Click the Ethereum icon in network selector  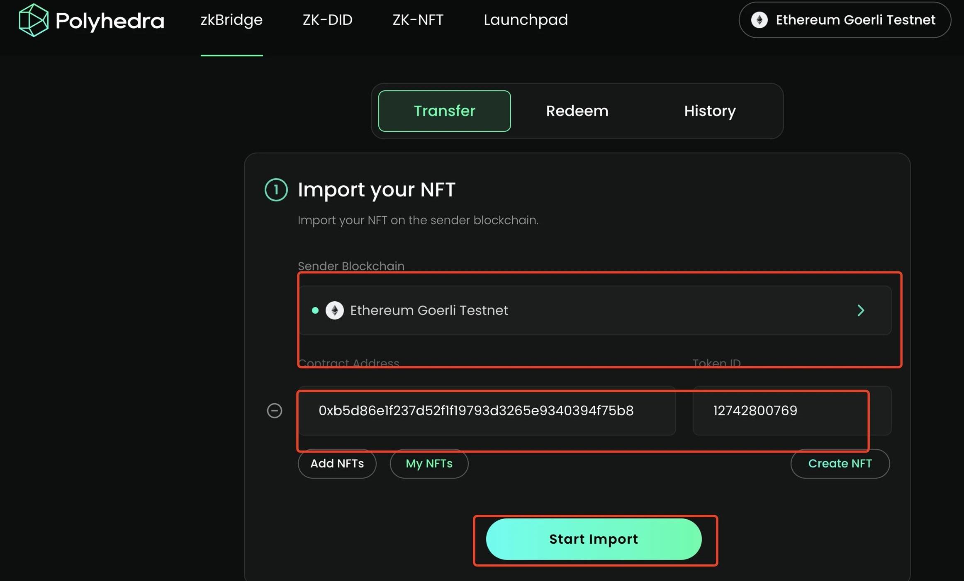pos(759,20)
